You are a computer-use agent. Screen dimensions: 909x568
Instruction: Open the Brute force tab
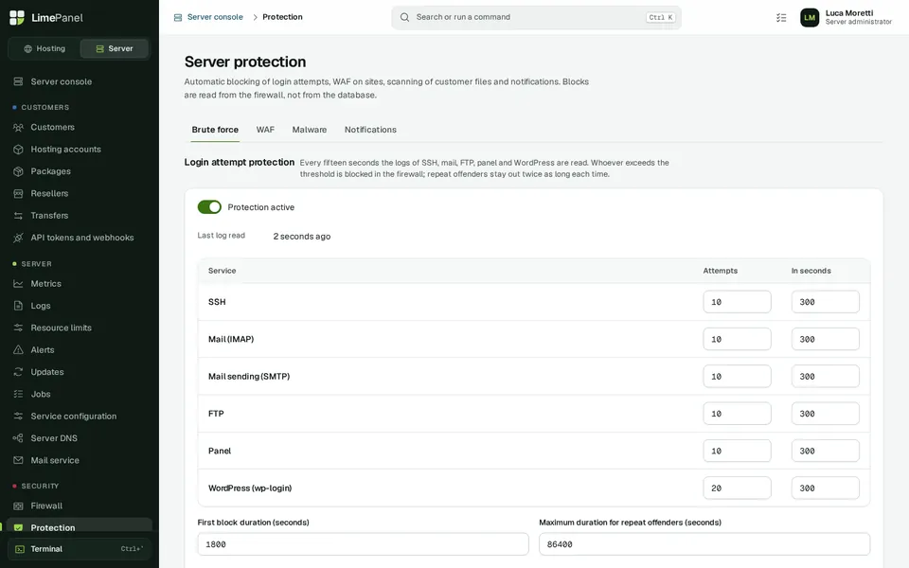tap(215, 130)
